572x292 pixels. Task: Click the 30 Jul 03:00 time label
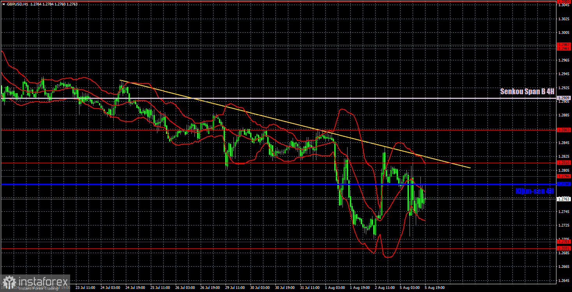[x=259, y=288]
